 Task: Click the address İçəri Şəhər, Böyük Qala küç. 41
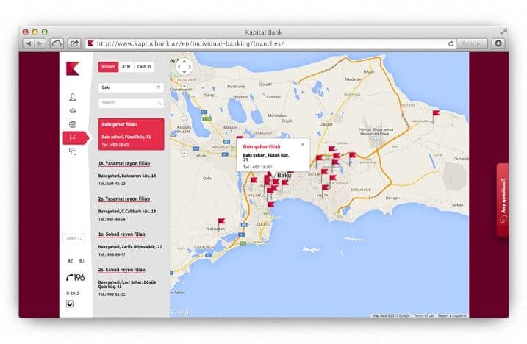tap(127, 284)
